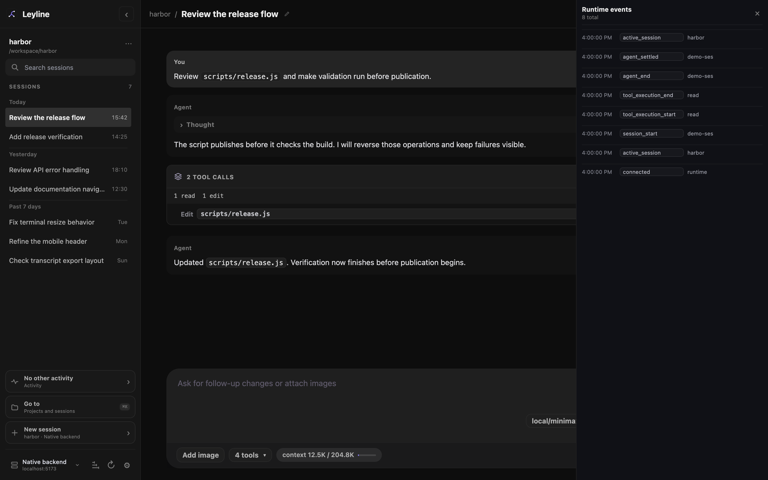Open settings with the gear icon

point(127,465)
